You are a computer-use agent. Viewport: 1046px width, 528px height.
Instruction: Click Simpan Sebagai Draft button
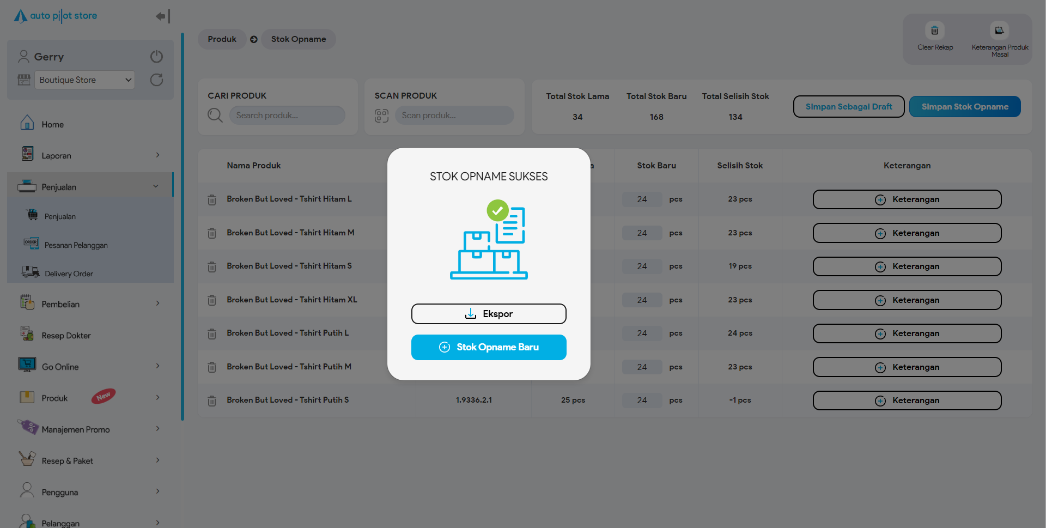coord(848,107)
